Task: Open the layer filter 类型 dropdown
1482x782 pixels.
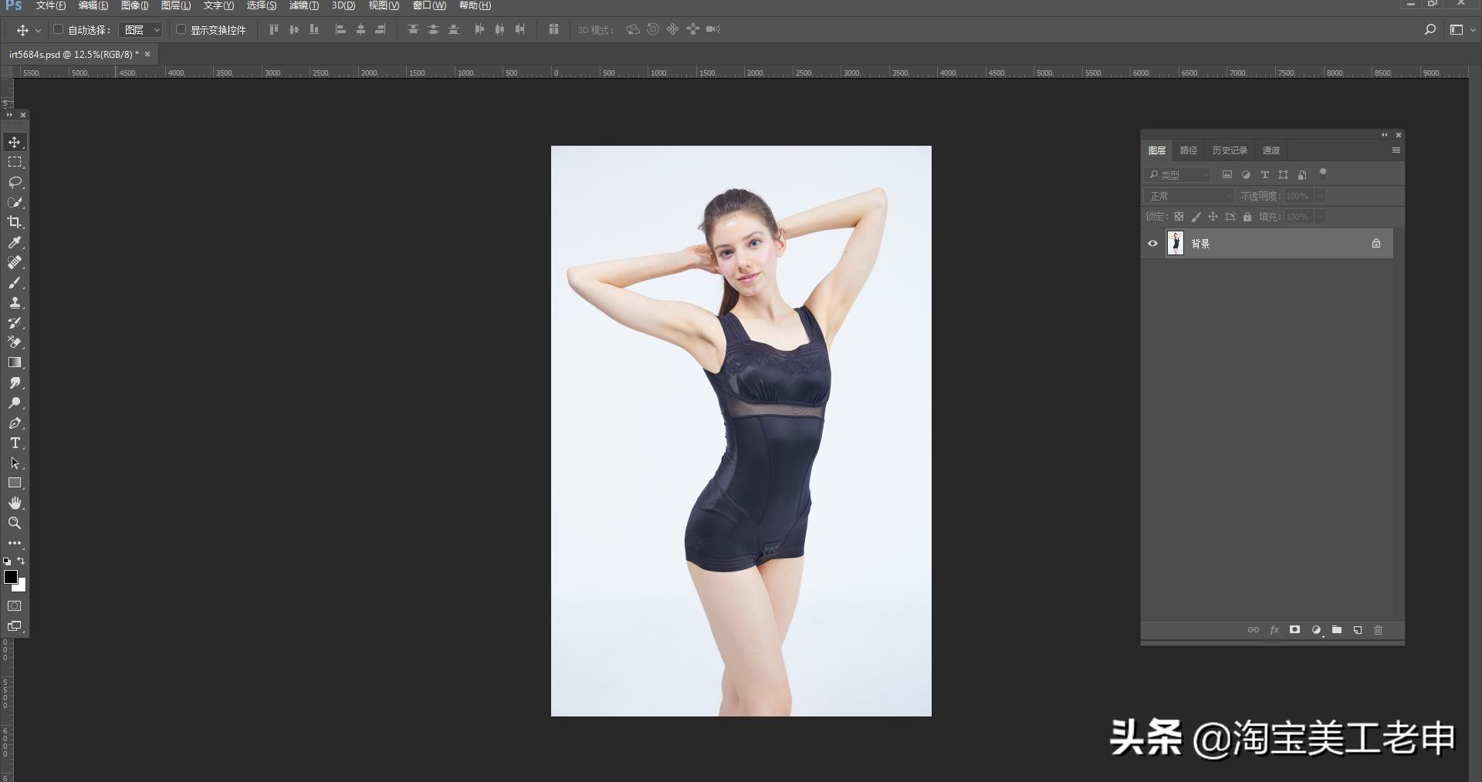Action: pos(1178,175)
